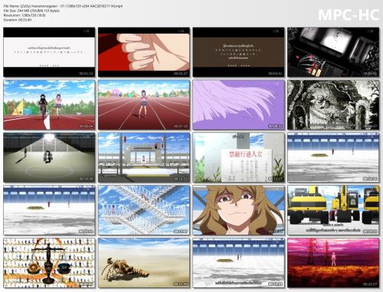Click the File Name text line
383x292 pixels.
[x=63, y=6]
